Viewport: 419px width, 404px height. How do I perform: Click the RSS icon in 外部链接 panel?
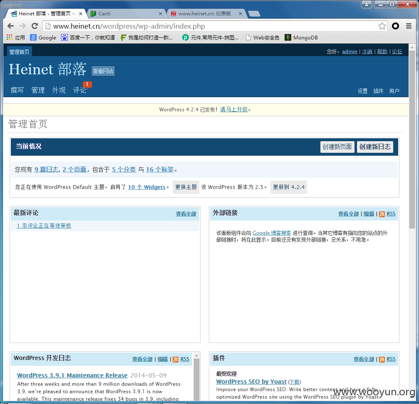[382, 214]
